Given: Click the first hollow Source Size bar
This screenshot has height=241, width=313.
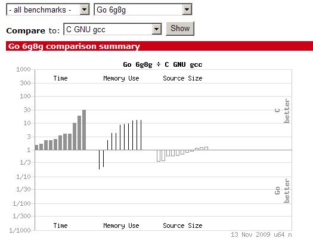Looking at the screenshot, I should coord(159,156).
